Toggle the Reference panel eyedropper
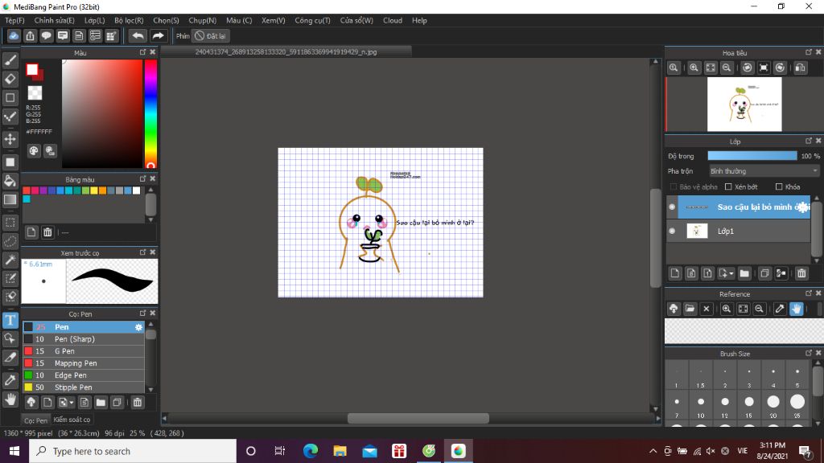 (780, 309)
